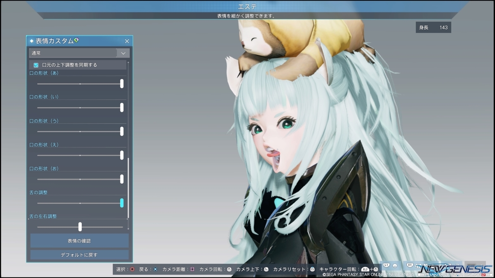Click the 舌の左右調整 slider handle
The height and width of the screenshot is (278, 495).
point(80,227)
